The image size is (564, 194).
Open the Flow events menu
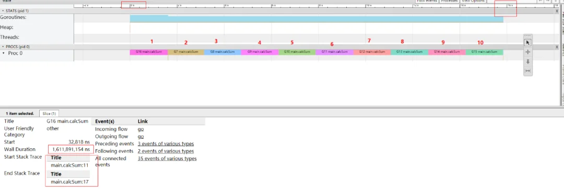427,1
